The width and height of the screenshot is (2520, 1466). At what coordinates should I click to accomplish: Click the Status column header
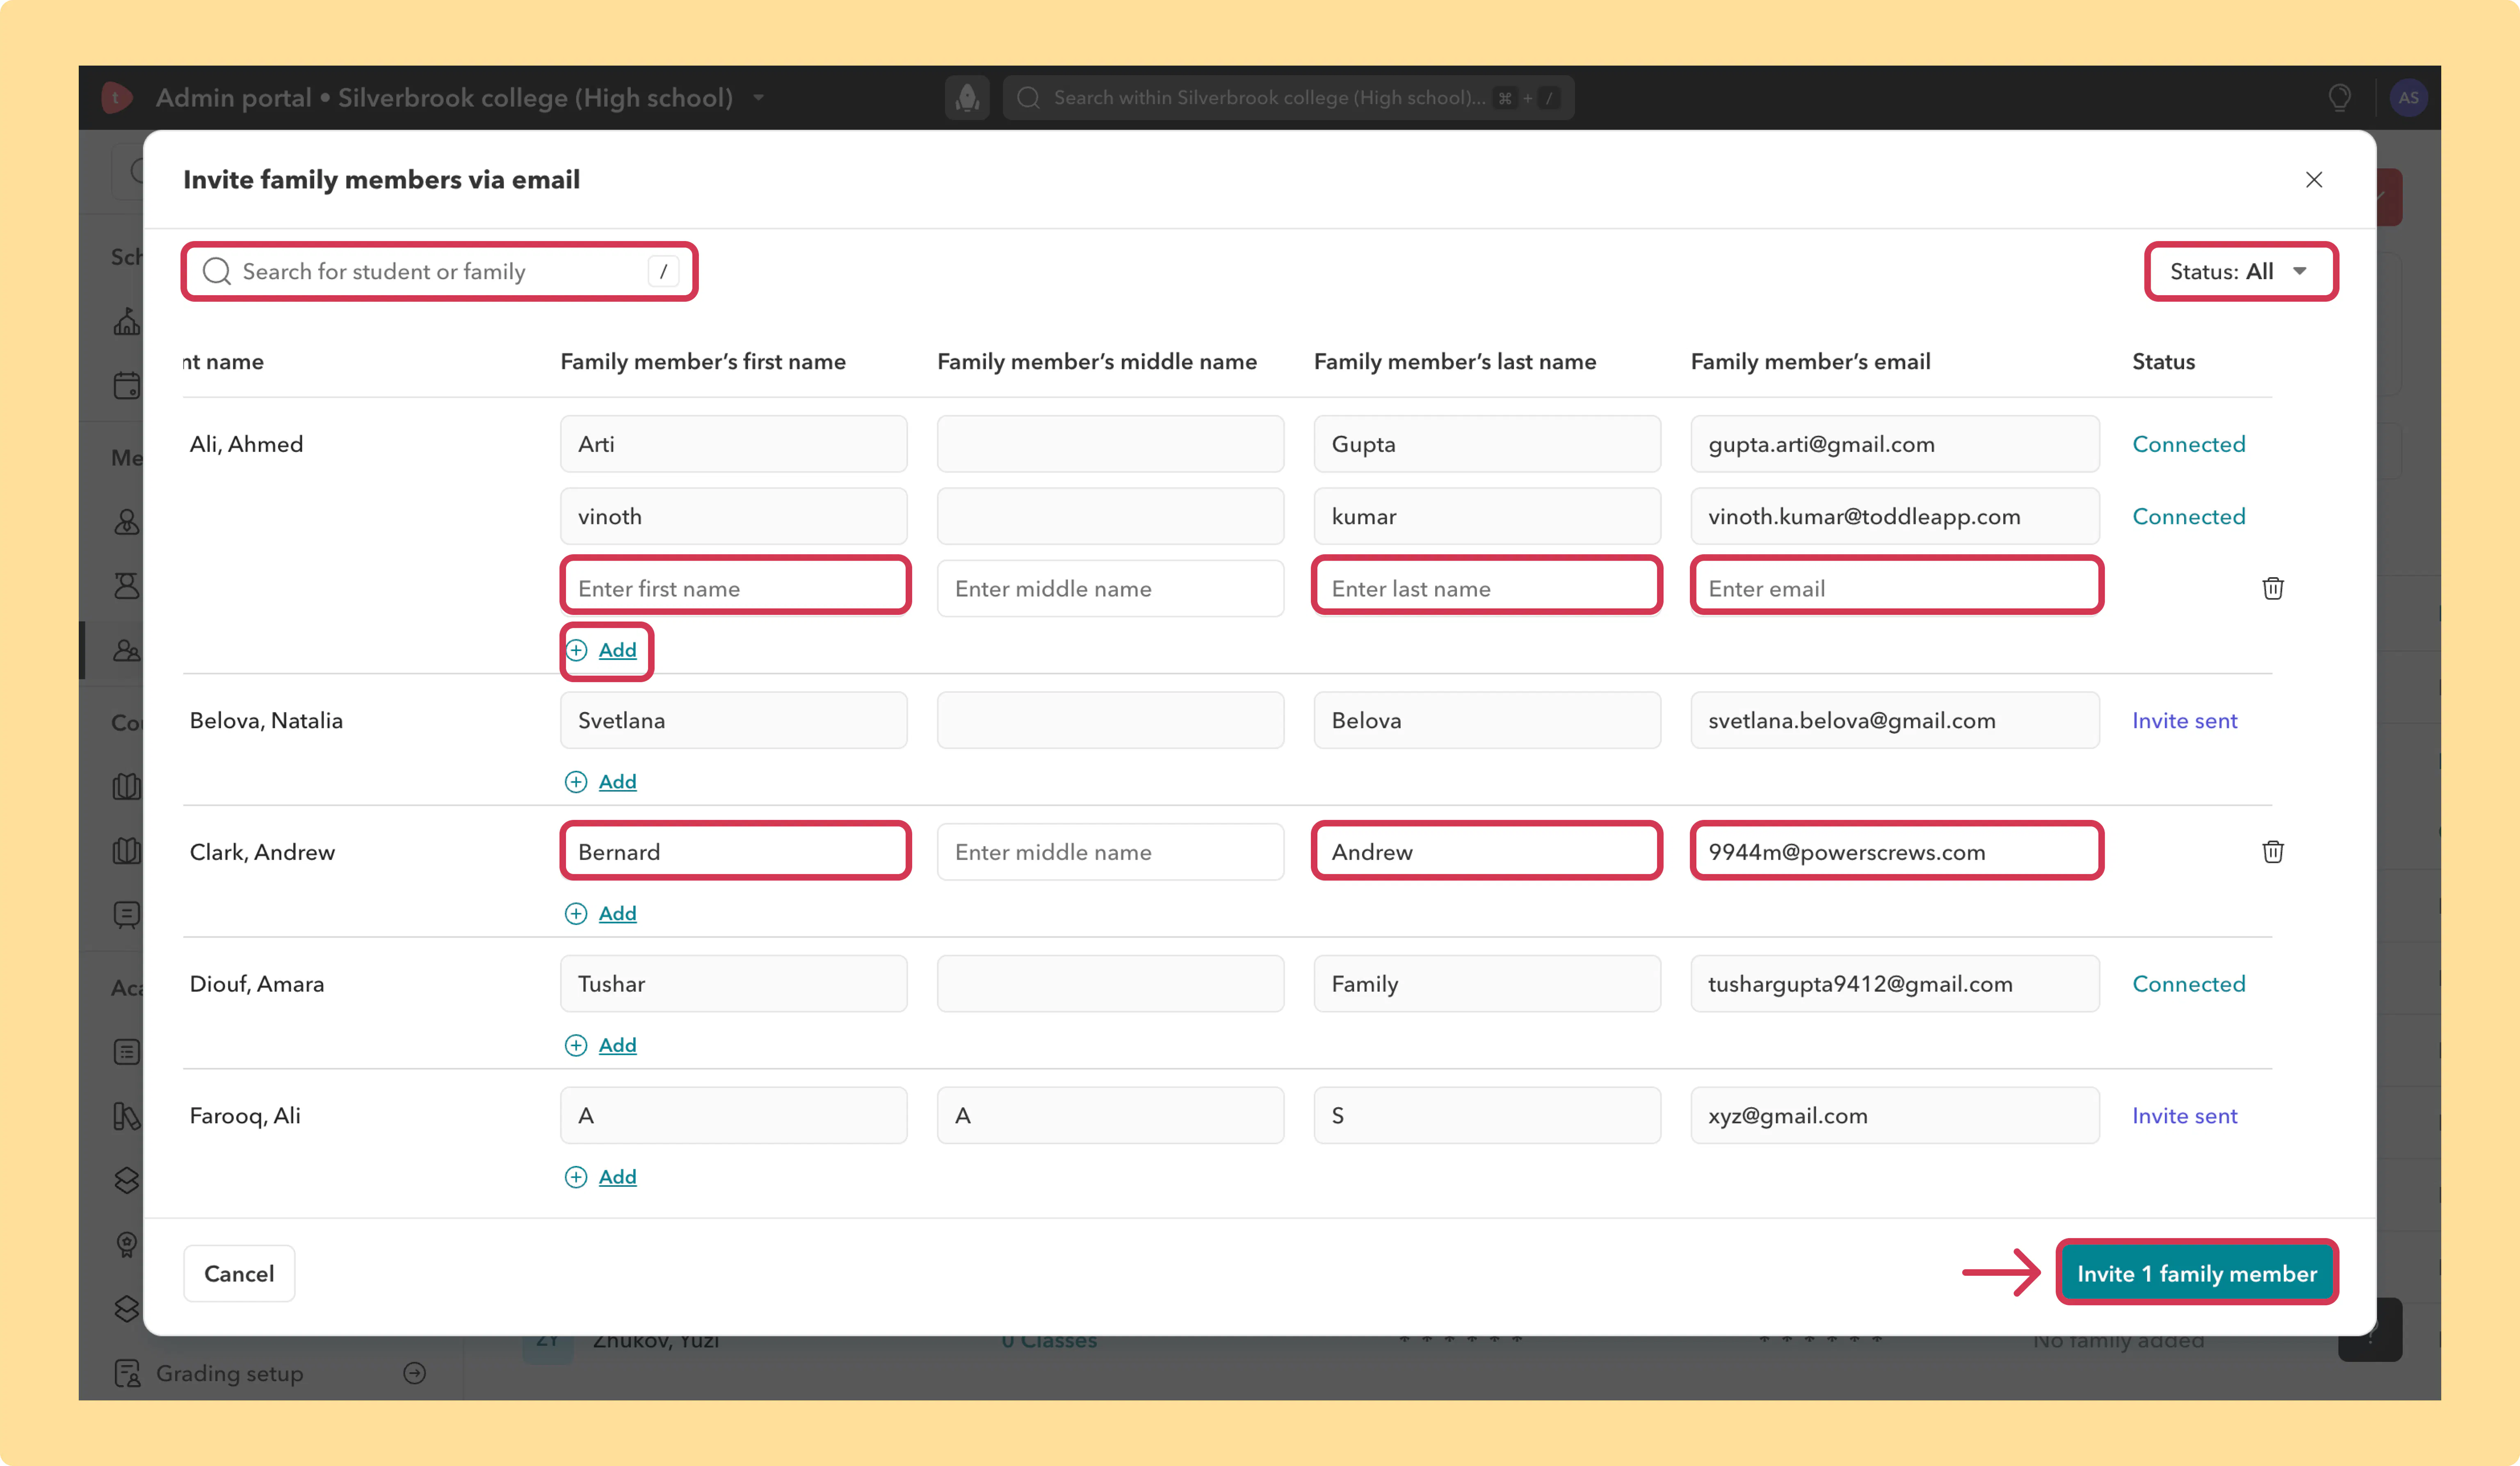click(2163, 362)
